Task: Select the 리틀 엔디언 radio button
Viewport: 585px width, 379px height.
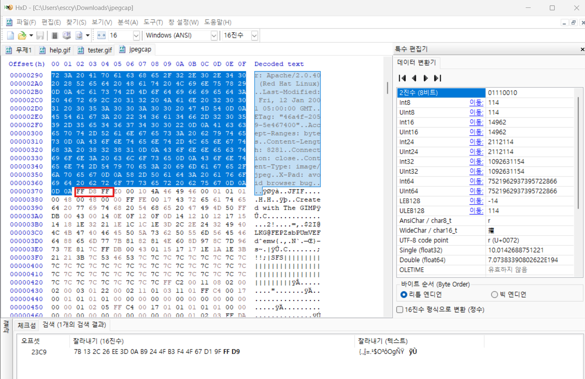Action: (404, 295)
